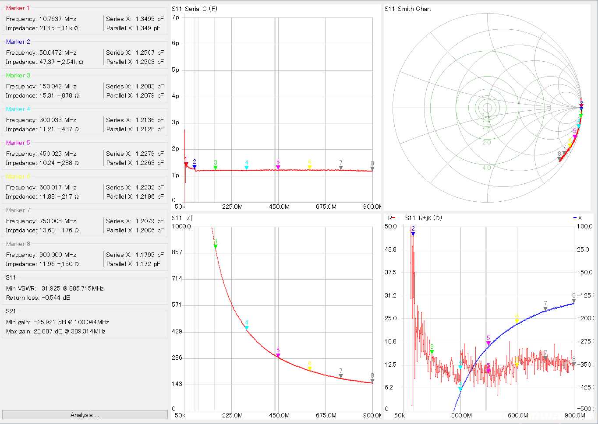This screenshot has width=598, height=424.
Task: Select cyan marker 4 on |Z| chart
Action: point(247,328)
